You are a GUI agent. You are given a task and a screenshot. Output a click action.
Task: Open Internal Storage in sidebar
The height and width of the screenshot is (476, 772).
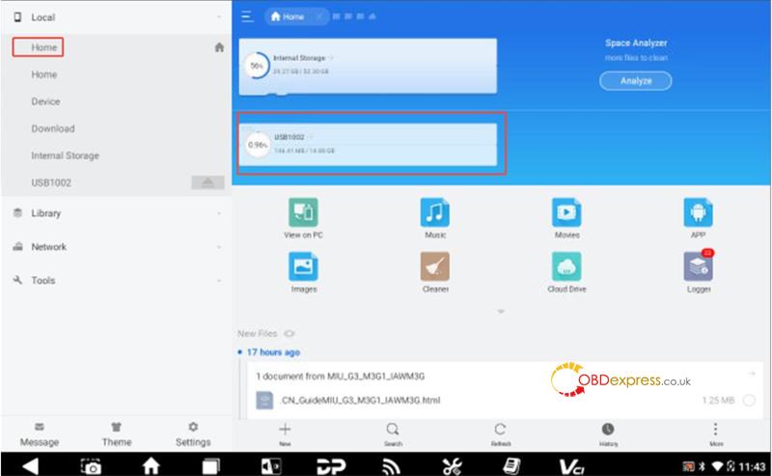(x=65, y=155)
